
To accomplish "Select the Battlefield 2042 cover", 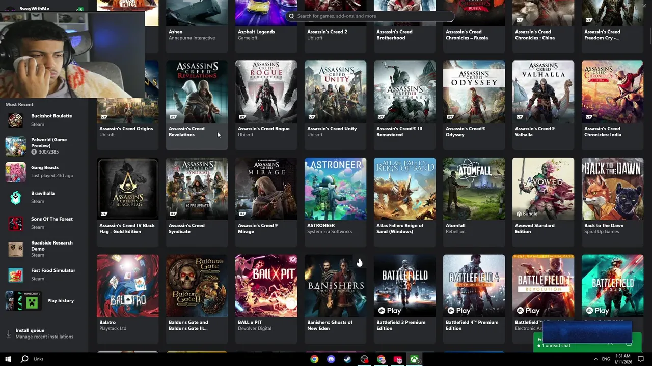I will 612,286.
